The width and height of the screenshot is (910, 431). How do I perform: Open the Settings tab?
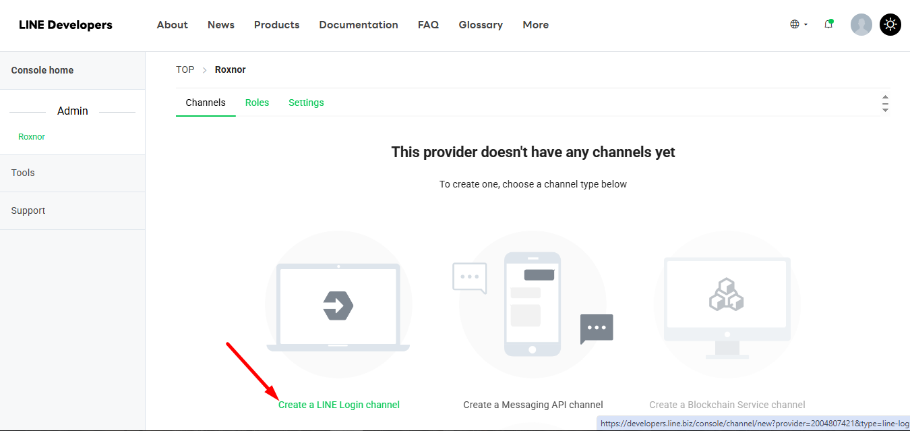(306, 102)
